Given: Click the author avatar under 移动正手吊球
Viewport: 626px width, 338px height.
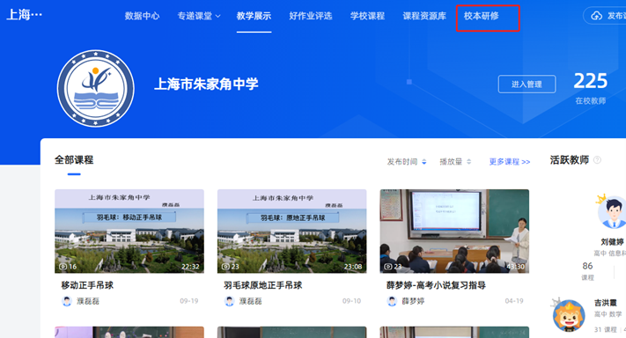Looking at the screenshot, I should click(x=67, y=301).
